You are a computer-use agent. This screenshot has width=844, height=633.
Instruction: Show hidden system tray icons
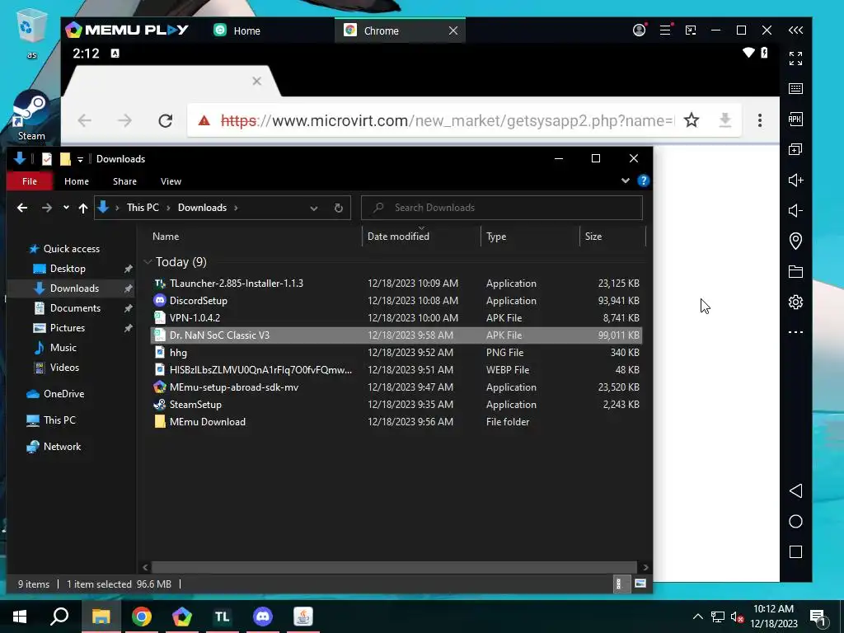click(697, 617)
